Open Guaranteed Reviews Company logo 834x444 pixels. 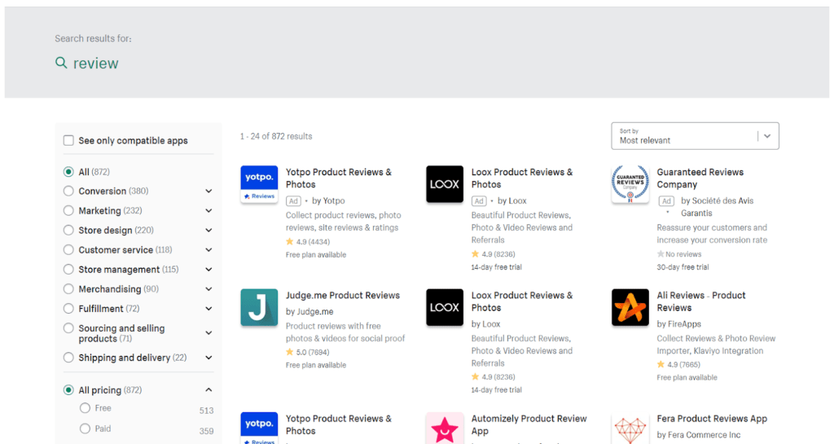coord(630,184)
